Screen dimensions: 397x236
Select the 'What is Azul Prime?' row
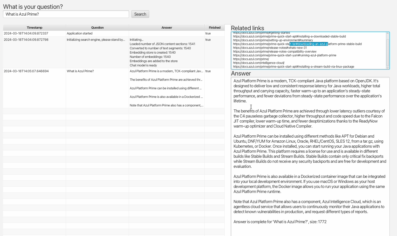click(x=114, y=88)
